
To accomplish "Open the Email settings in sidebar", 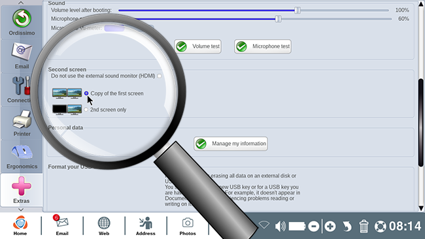I will 22,56.
